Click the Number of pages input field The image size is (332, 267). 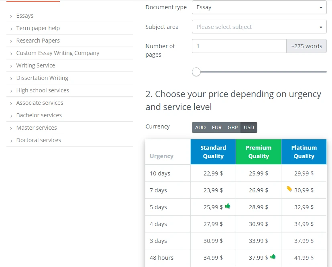pos(239,46)
